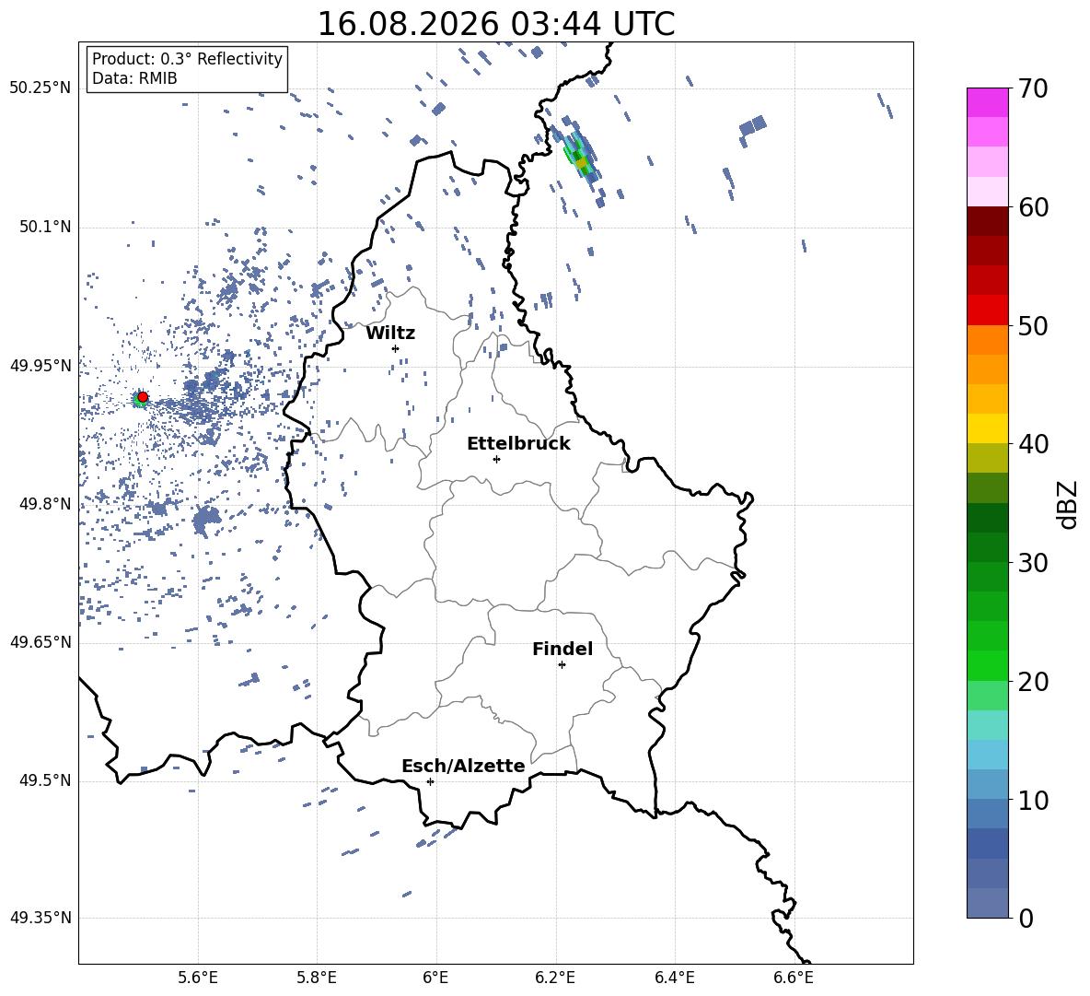Click the 6°E longitude tick label
This screenshot has height=996, width=1090.
point(435,978)
